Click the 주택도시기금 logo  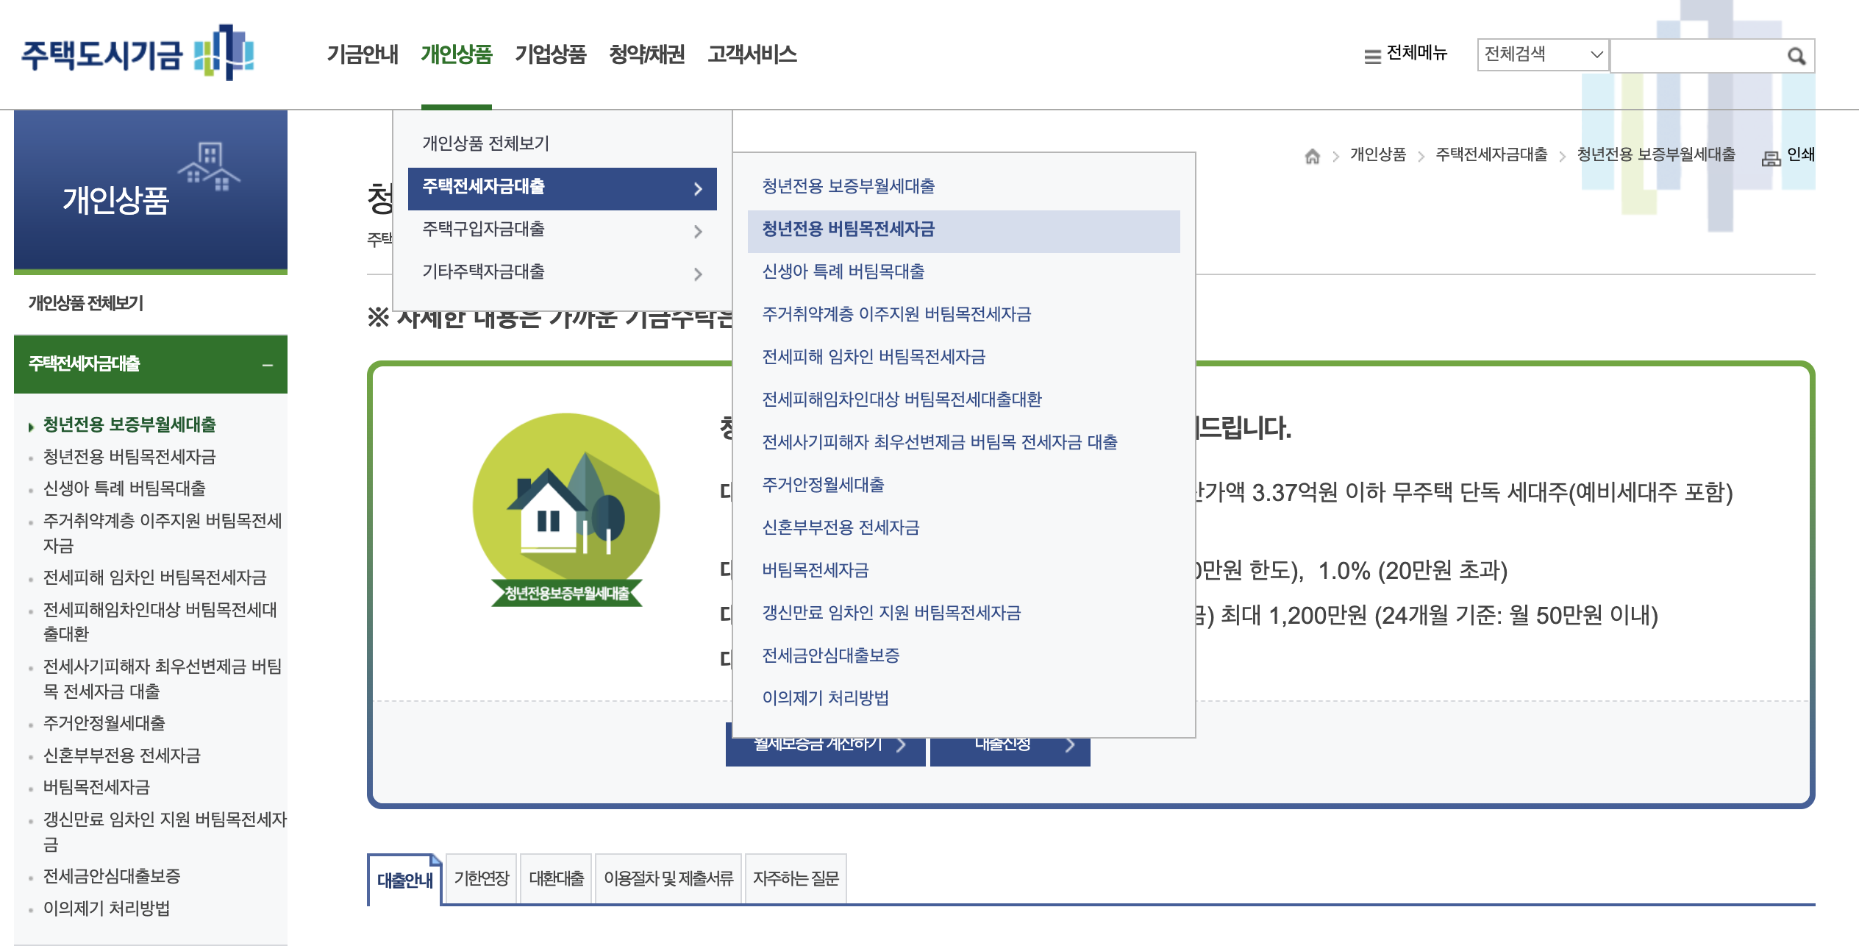click(x=138, y=53)
